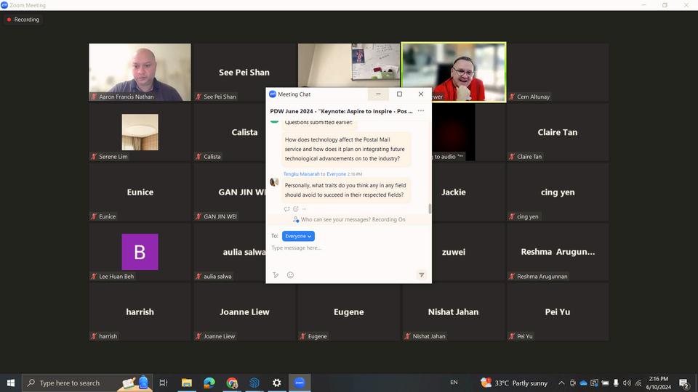Open Google Chrome from the taskbar
The width and height of the screenshot is (698, 392).
coord(232,383)
